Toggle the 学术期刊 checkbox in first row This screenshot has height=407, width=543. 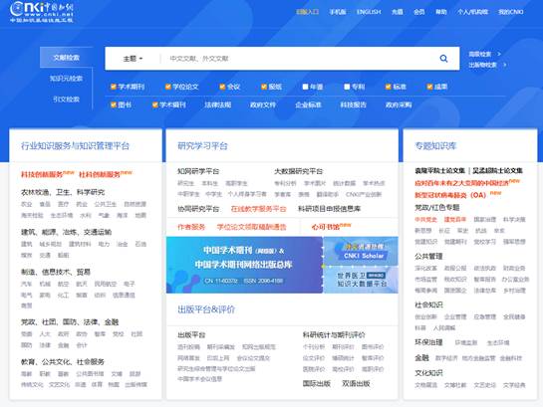[114, 87]
